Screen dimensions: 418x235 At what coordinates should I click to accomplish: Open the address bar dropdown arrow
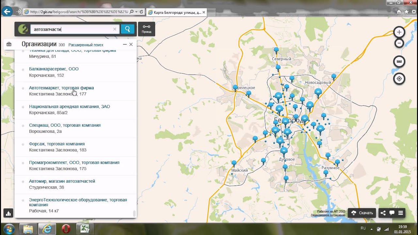[x=137, y=12]
